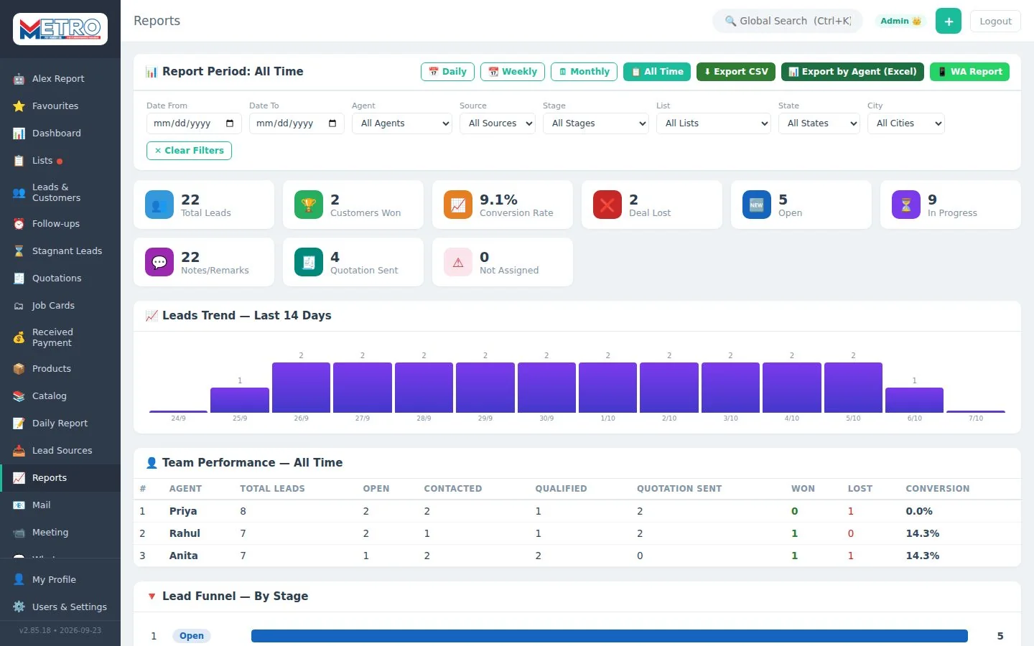Open the State filter dropdown
This screenshot has width=1034, height=646.
click(819, 123)
